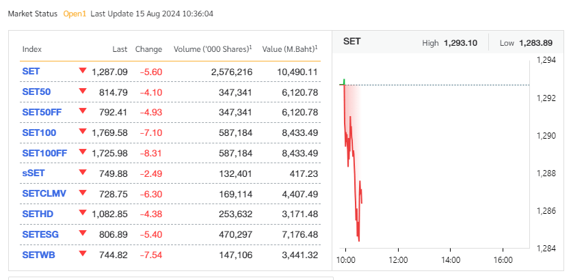This screenshot has width=571, height=280.
Task: Click the green opening marker on the chart
Action: pyautogui.click(x=343, y=82)
